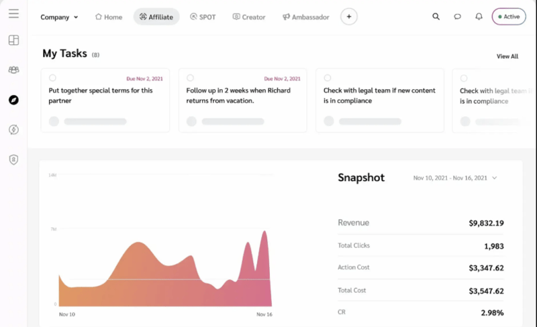Open the Snapshot date range dropdown
Viewport: 537px width, 327px height.
pyautogui.click(x=455, y=178)
